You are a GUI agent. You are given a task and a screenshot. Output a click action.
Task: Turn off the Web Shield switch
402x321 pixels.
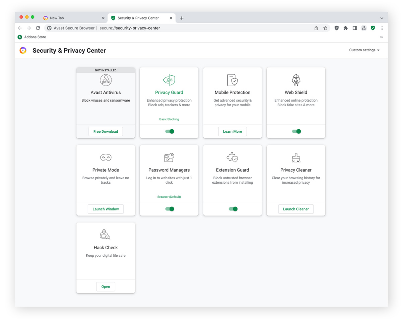click(x=296, y=131)
